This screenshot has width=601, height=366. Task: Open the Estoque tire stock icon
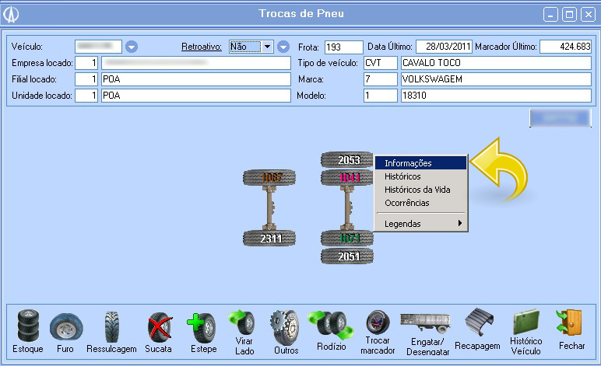(x=28, y=327)
